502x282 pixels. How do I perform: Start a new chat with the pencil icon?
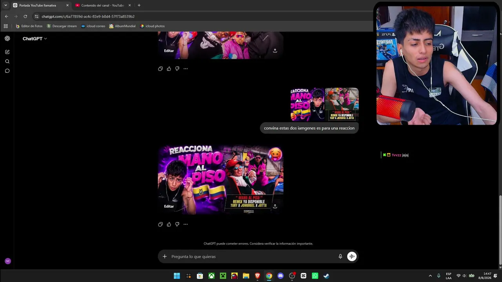7,52
